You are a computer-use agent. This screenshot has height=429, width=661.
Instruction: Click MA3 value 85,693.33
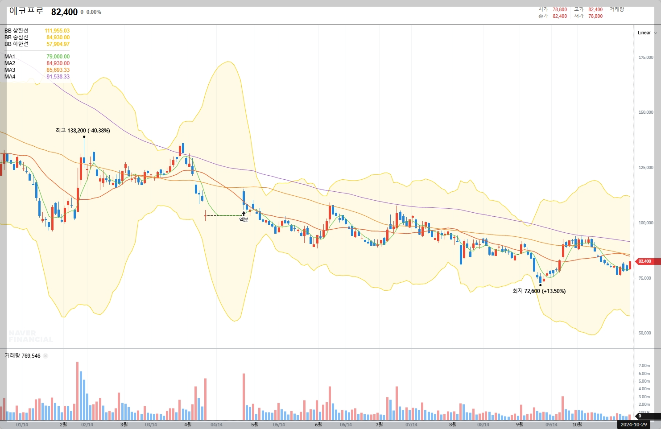58,70
